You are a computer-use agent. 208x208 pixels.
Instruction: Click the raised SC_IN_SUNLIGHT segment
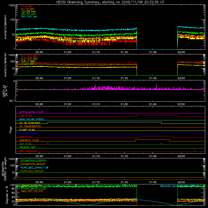click(x=105, y=122)
